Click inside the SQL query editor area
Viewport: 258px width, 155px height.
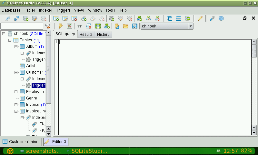pyautogui.click(x=155, y=87)
